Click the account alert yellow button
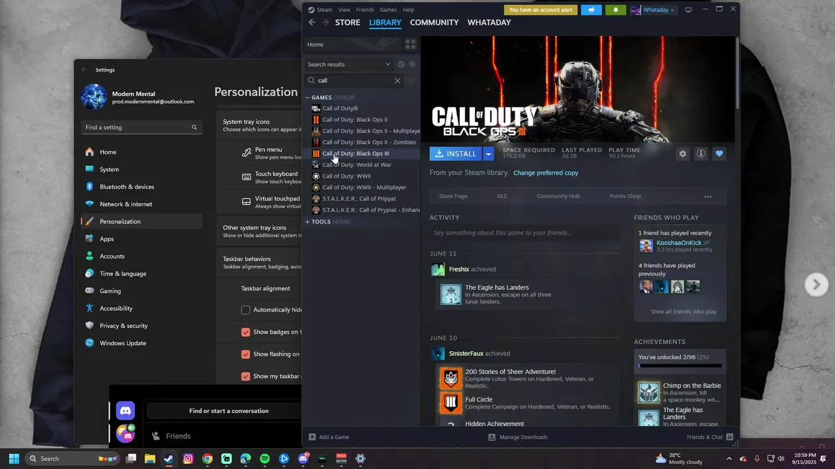Viewport: 835px width, 469px height. (541, 10)
